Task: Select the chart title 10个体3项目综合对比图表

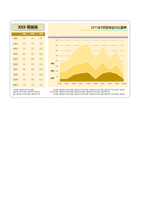Action: coord(109,28)
